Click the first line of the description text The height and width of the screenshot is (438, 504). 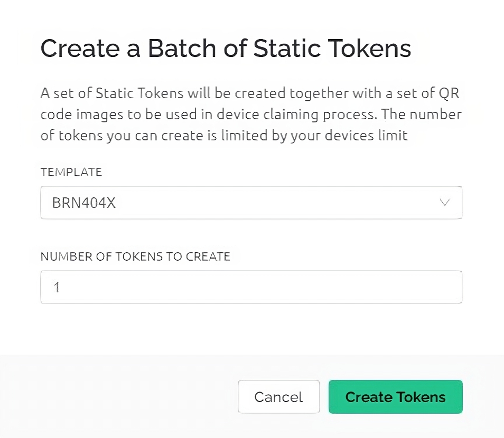[x=251, y=94]
